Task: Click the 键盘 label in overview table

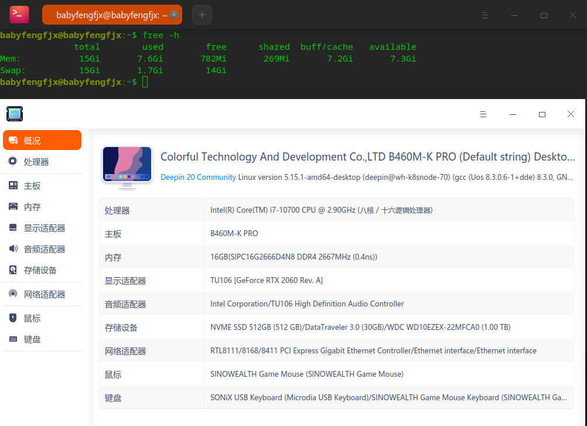Action: 113,398
